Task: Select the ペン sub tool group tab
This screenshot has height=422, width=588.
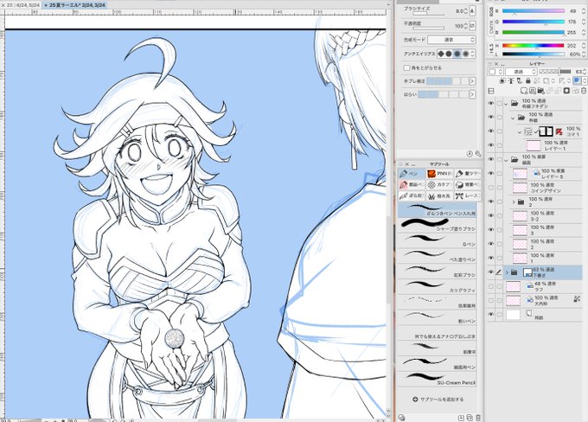Action: click(x=412, y=174)
